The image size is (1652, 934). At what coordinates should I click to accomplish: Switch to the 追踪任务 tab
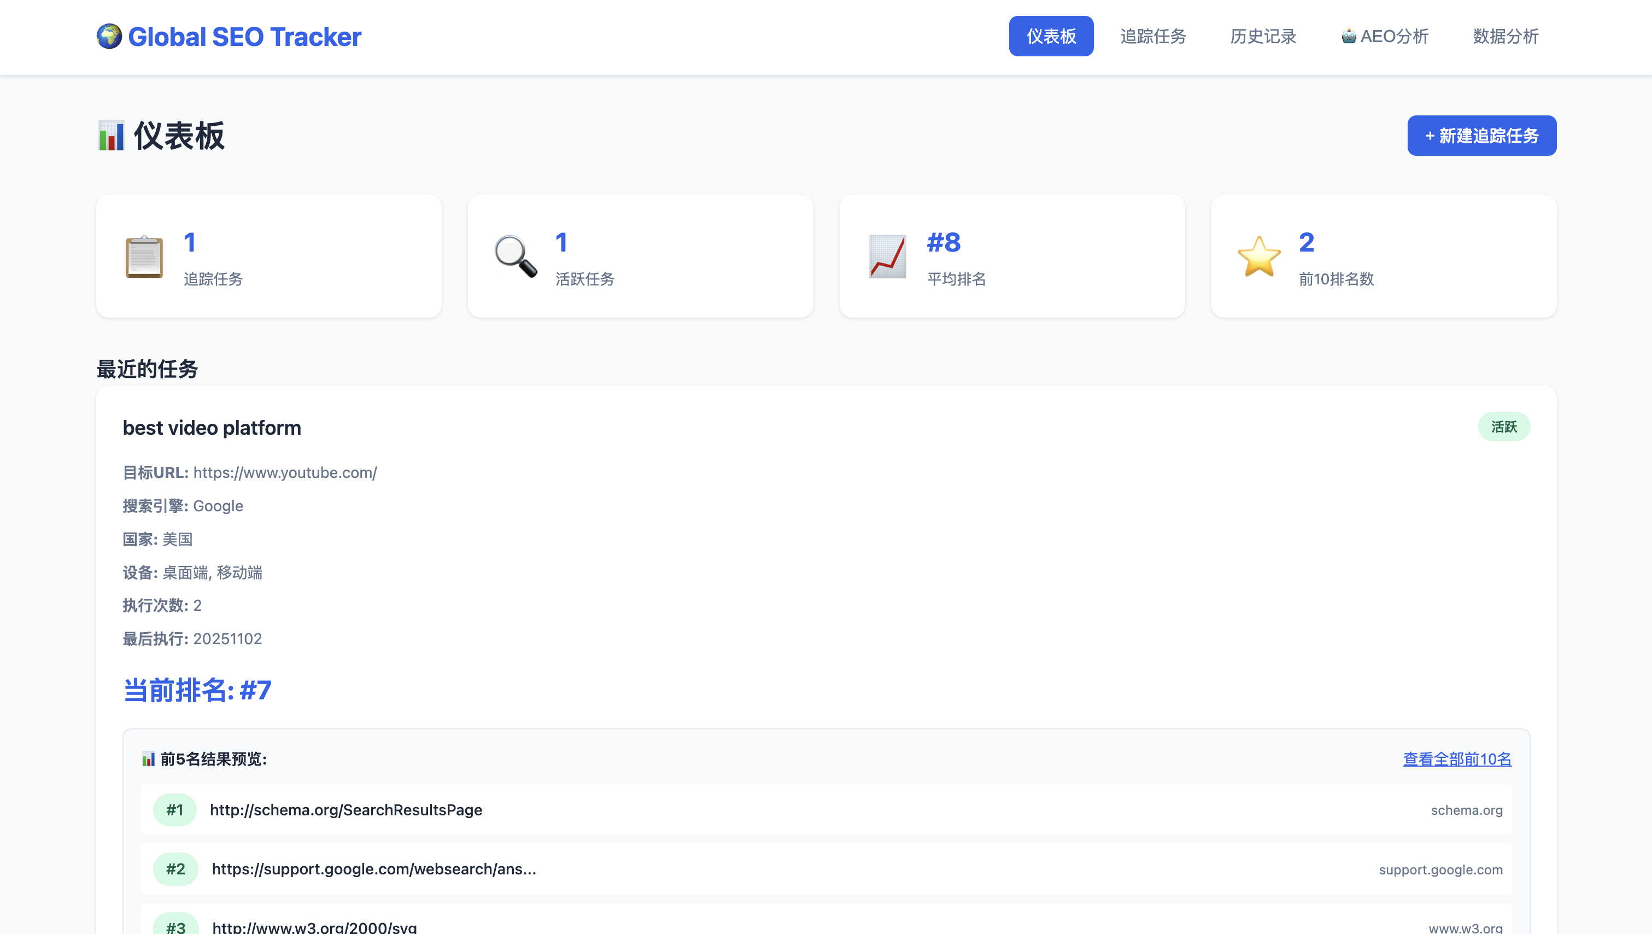click(x=1152, y=37)
